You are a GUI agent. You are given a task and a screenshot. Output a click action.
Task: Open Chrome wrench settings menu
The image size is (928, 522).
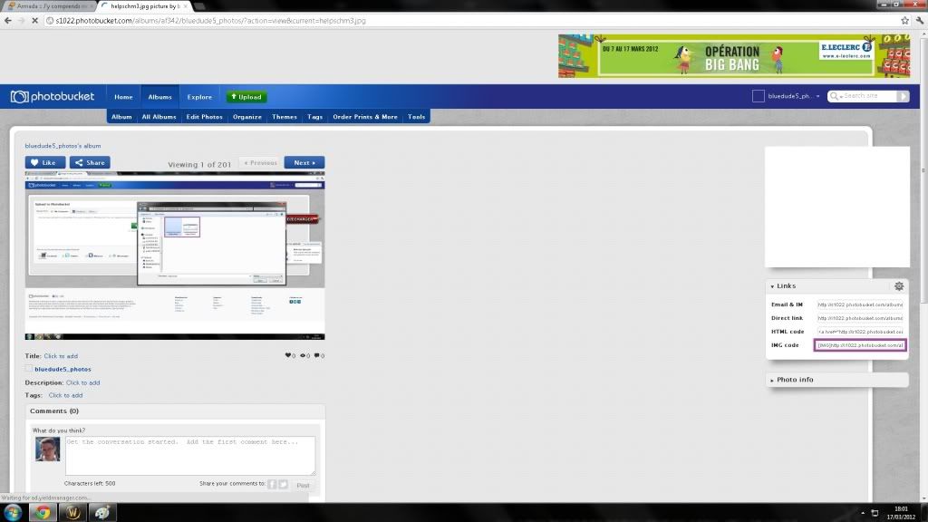[x=920, y=20]
